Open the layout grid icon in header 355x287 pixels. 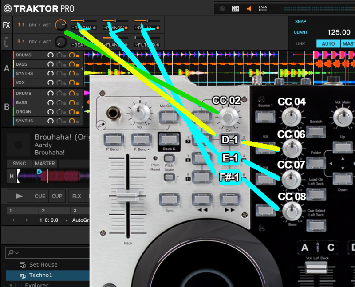pos(236,8)
